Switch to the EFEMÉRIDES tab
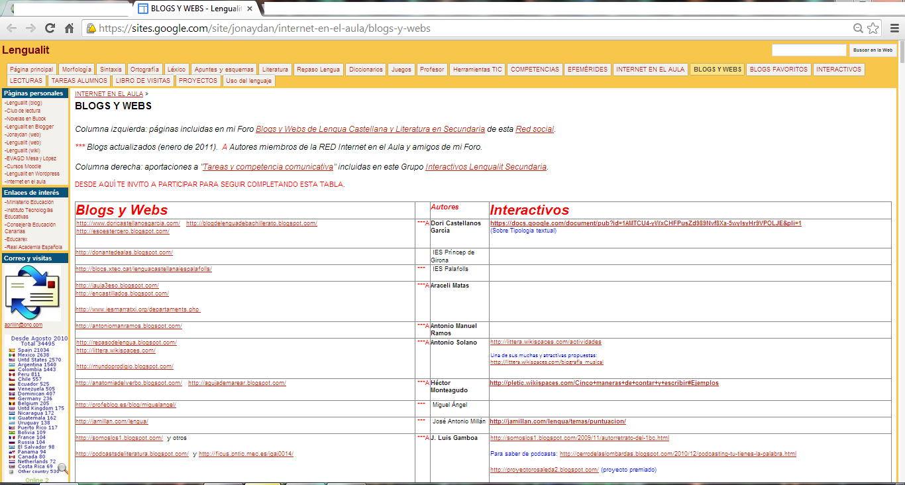The width and height of the screenshot is (905, 485). (x=587, y=69)
